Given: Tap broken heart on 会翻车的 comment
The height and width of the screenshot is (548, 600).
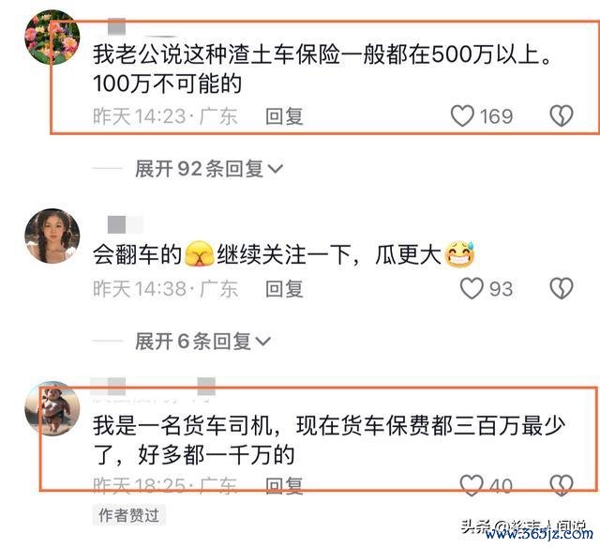Looking at the screenshot, I should coord(562,288).
